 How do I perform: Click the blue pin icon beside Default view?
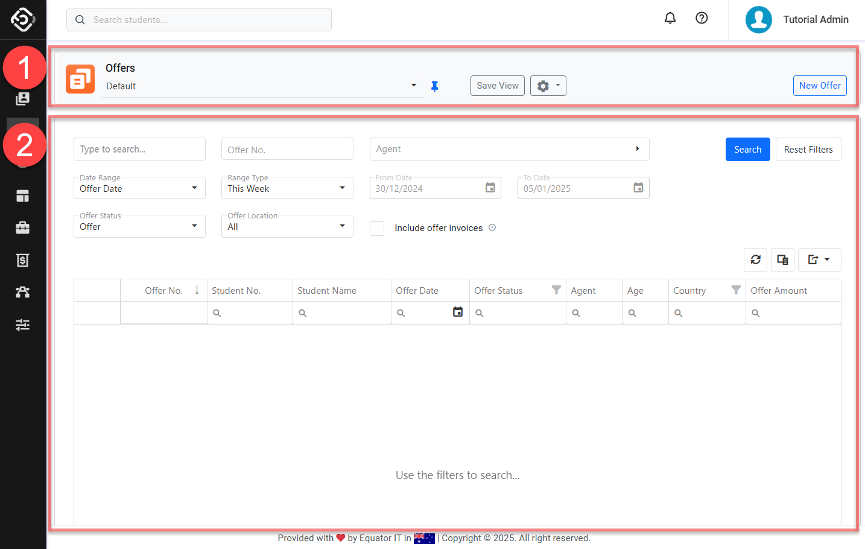point(434,86)
